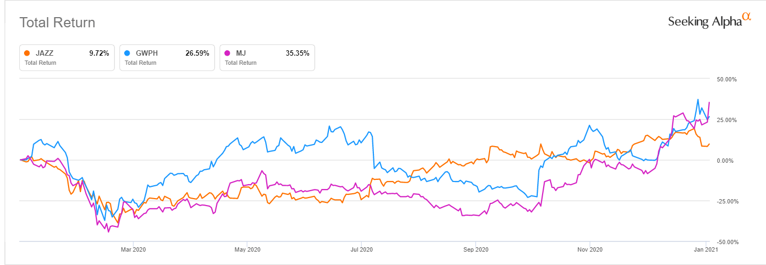Click the Nov 2020 axis label
Screen dimensions: 766x265
click(x=589, y=249)
